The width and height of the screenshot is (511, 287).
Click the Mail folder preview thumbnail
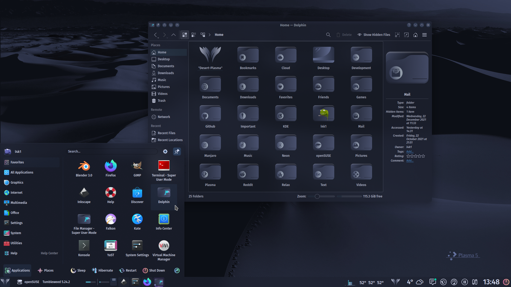pos(407,67)
